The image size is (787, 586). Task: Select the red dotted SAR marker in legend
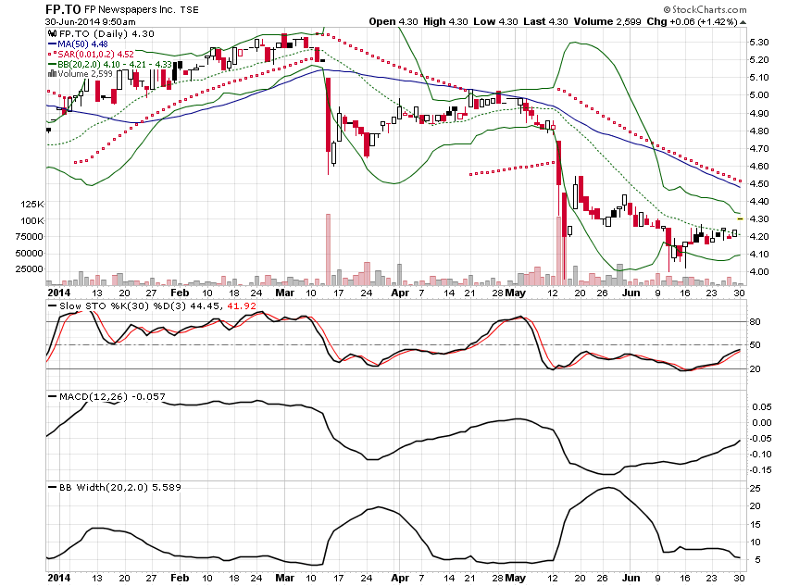pyautogui.click(x=52, y=55)
